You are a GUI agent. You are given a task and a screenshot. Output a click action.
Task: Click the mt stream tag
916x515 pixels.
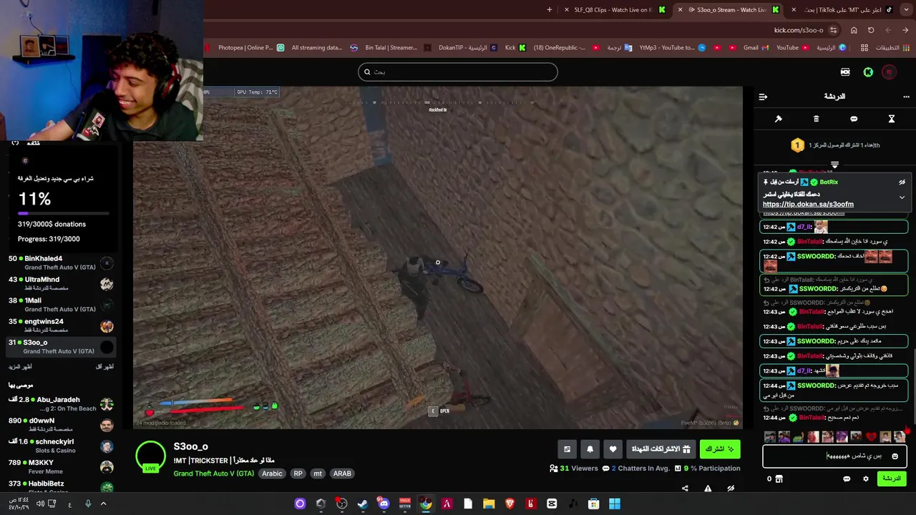tap(318, 474)
